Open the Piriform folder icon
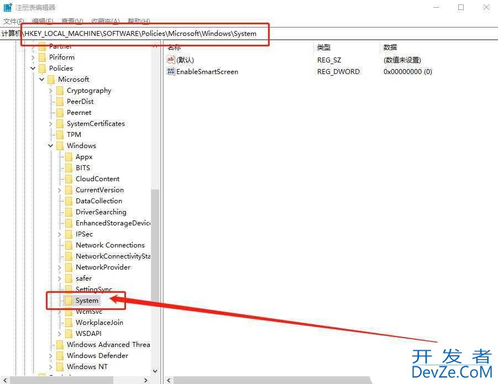 42,57
